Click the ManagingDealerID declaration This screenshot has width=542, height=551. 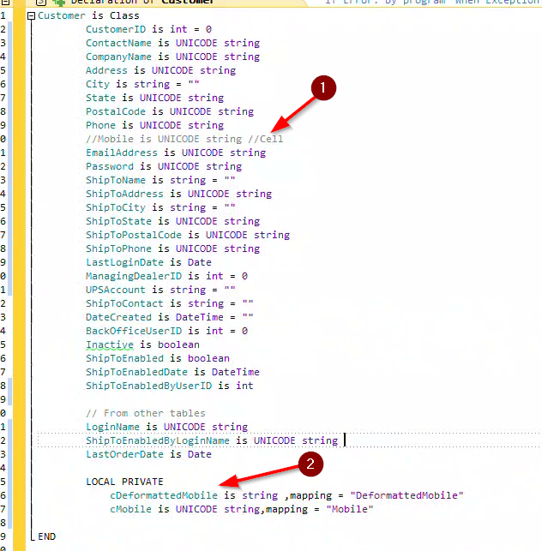166,276
